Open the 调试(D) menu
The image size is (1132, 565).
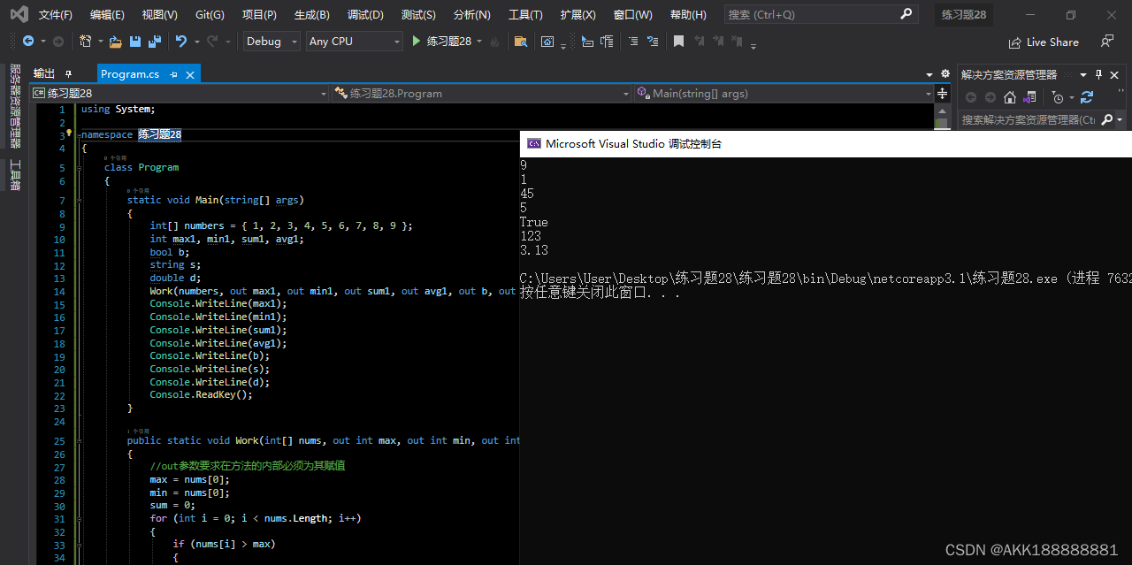tap(365, 14)
